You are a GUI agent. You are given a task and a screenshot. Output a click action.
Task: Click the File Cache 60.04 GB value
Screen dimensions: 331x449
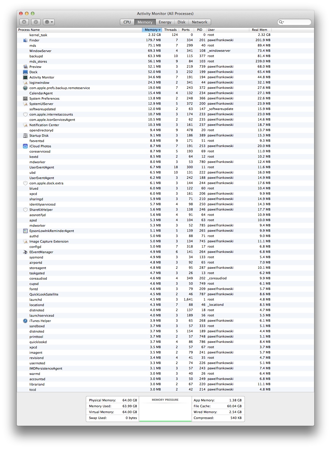234,406
